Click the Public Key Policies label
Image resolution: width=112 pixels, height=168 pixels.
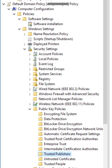click(52, 109)
